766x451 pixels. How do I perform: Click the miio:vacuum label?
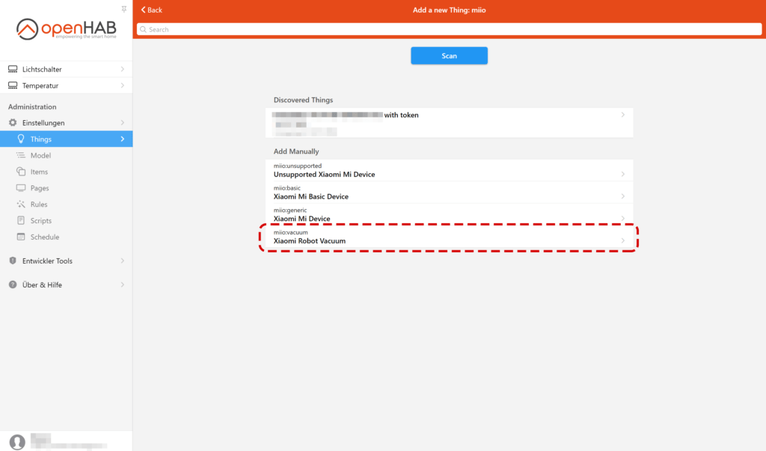point(291,232)
